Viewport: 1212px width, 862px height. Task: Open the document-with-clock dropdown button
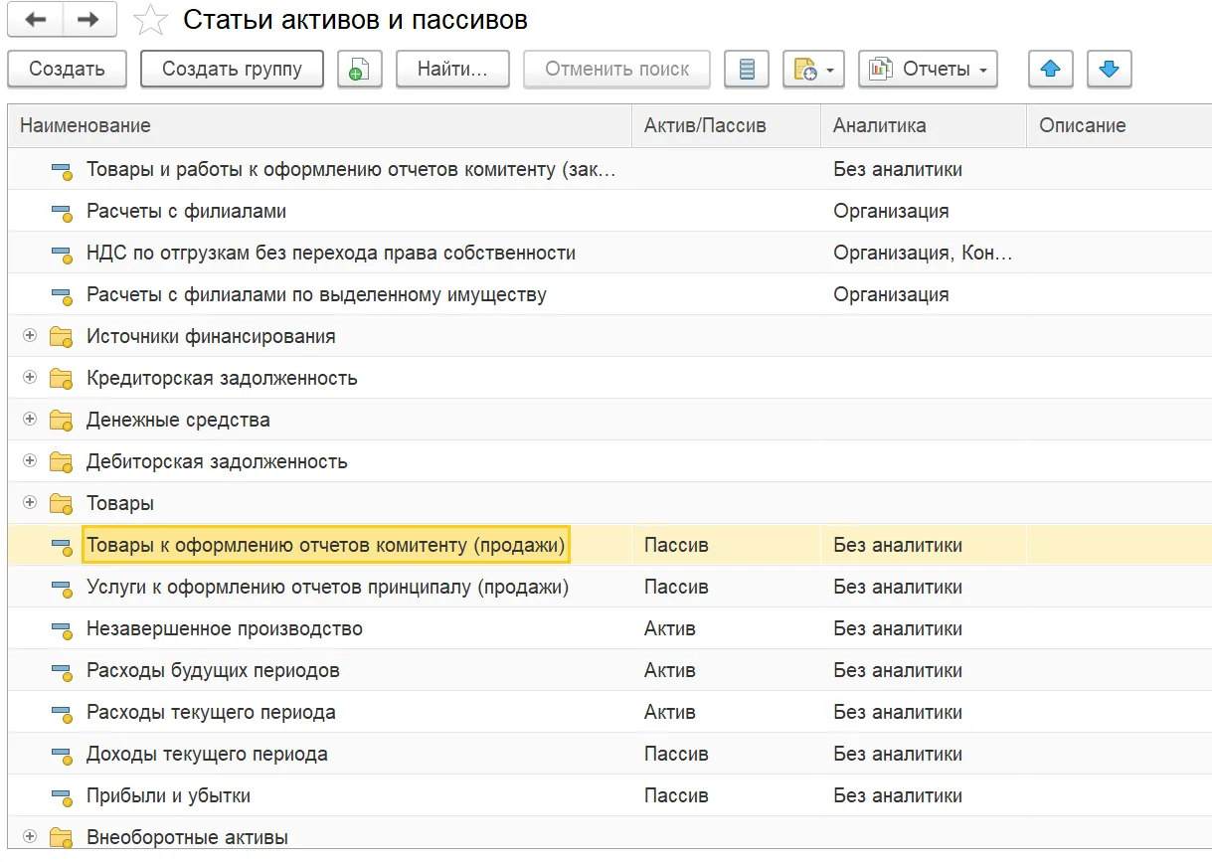[813, 70]
